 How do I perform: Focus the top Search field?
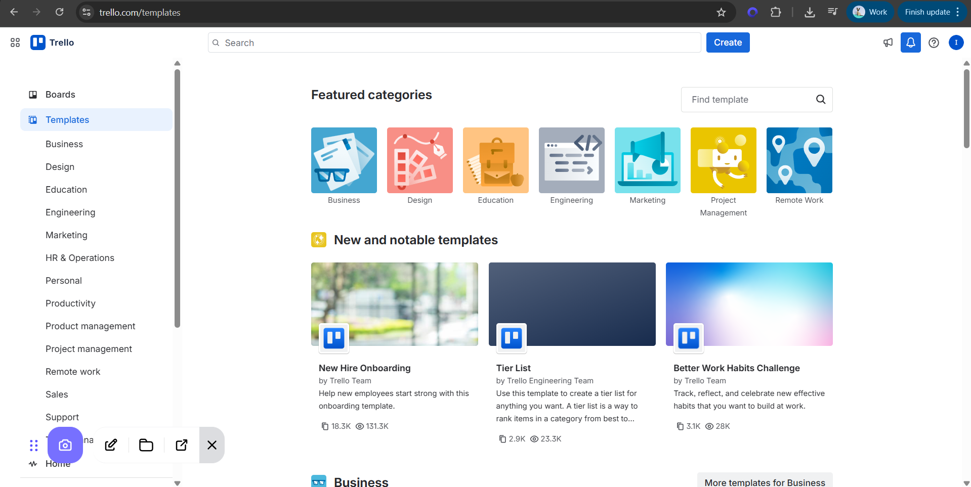point(454,42)
